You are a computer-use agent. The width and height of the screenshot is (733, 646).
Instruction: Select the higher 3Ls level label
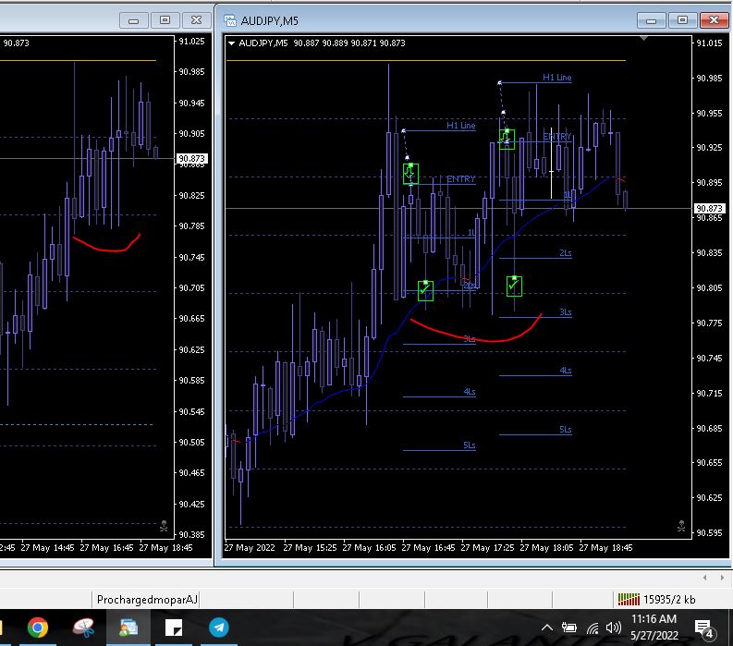565,311
